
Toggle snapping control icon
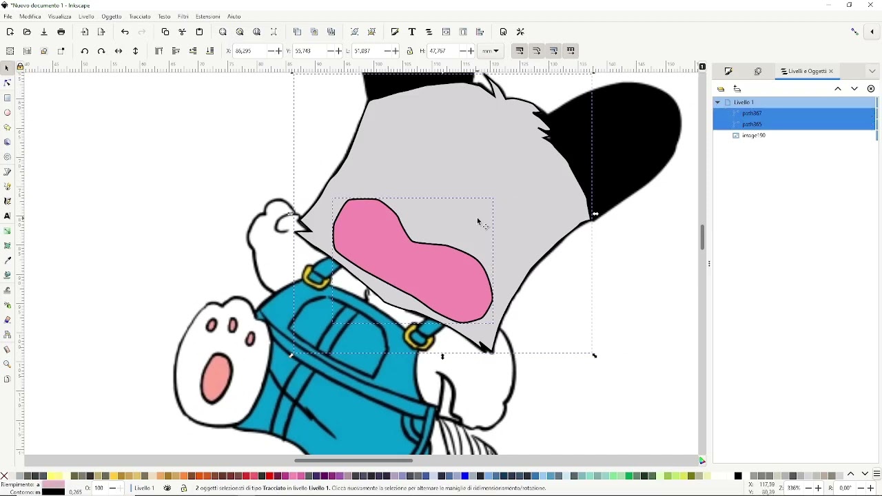click(x=856, y=32)
